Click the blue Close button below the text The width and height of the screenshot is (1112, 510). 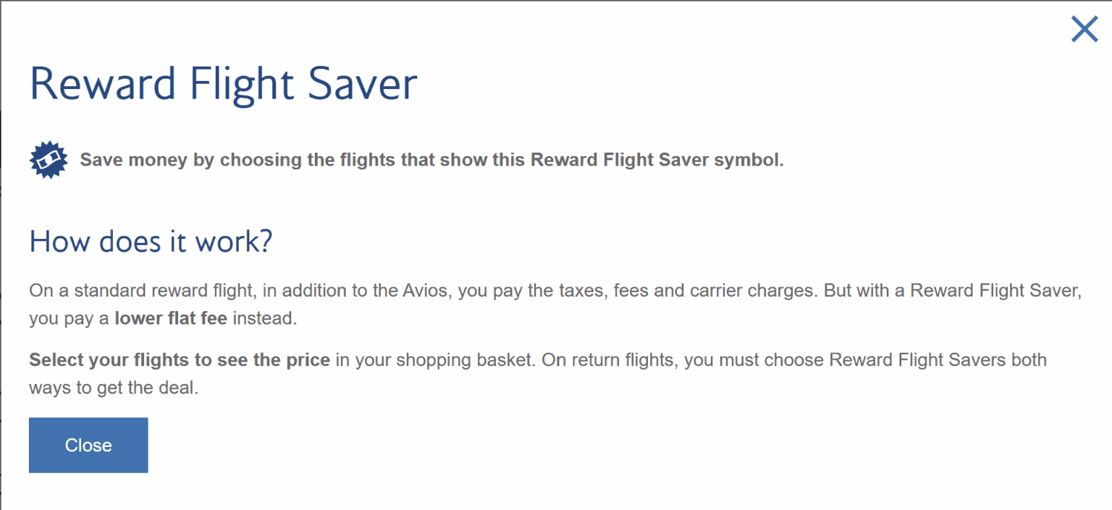88,445
